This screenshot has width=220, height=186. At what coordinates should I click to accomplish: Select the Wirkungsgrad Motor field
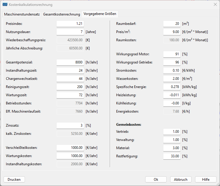(x=172, y=54)
